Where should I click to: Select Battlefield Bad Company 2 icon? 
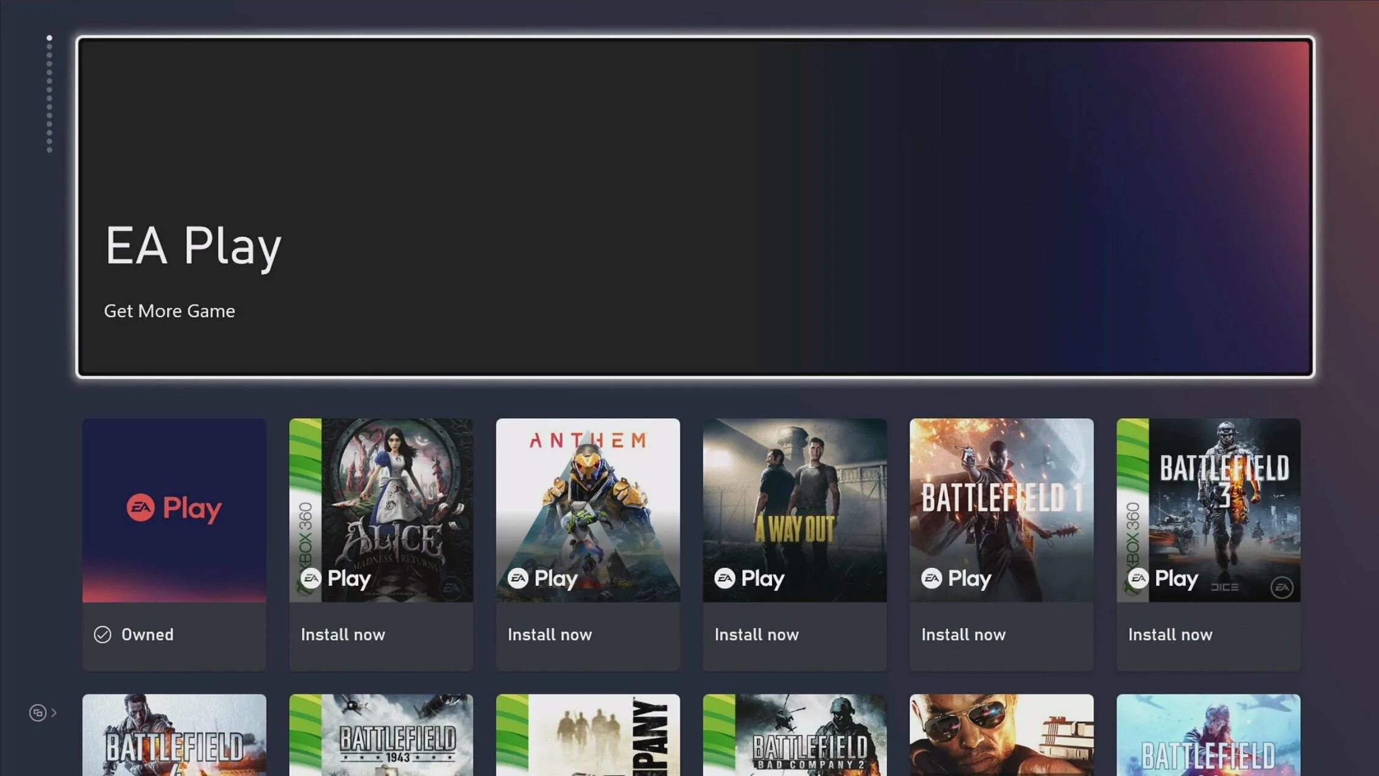click(795, 735)
